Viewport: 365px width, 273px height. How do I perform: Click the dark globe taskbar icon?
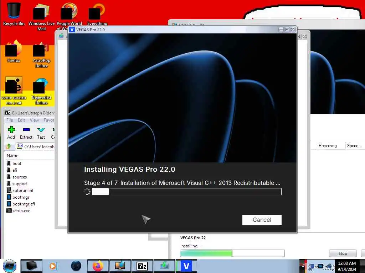(76, 266)
